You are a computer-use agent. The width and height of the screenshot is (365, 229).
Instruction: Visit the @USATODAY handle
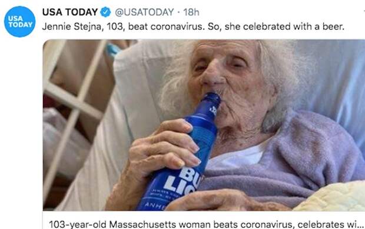point(144,12)
